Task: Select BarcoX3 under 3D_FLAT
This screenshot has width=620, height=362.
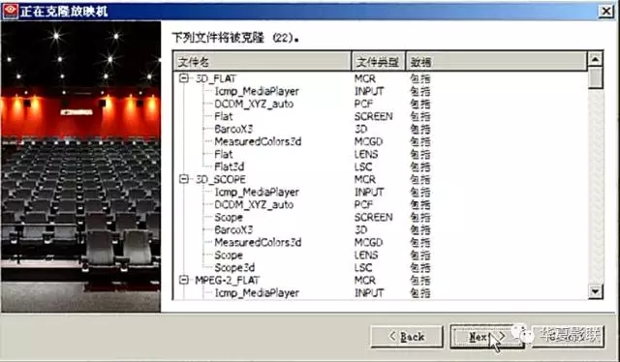Action: [233, 130]
